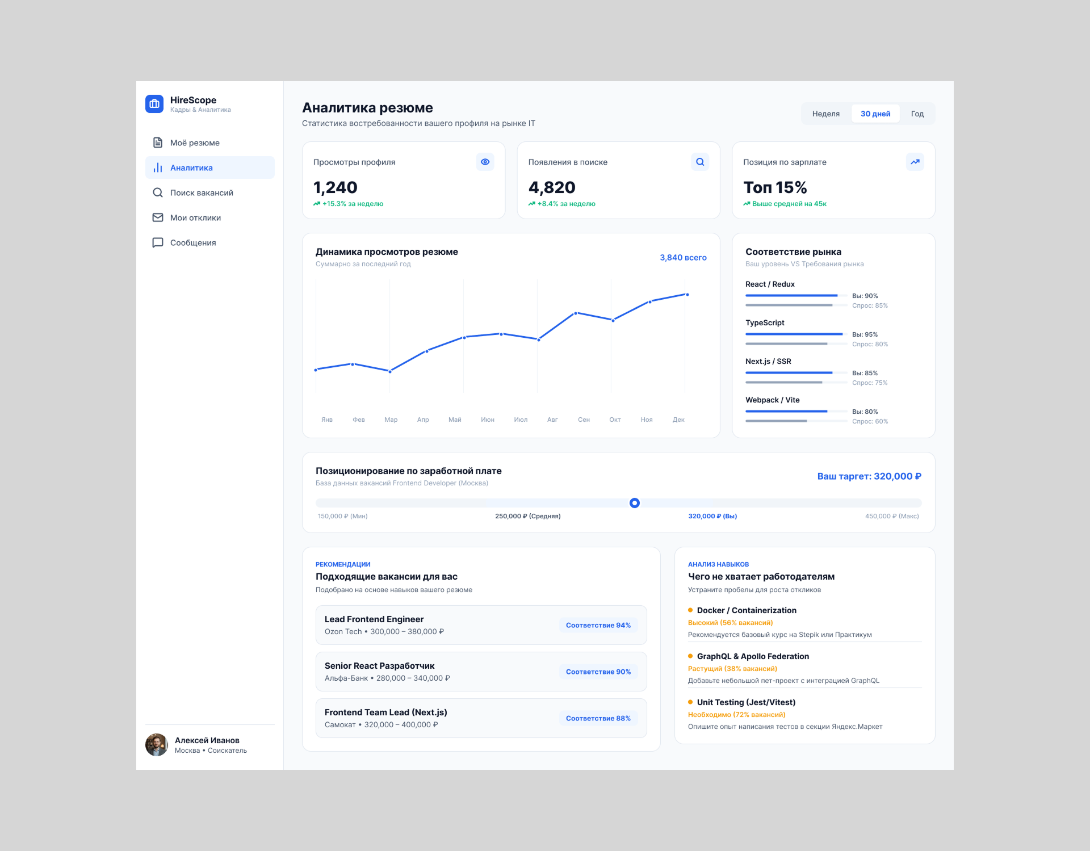Screen dimensions: 1090x851
Task: Click the trend arrow next to Выше средней на 45к
Action: tap(747, 204)
